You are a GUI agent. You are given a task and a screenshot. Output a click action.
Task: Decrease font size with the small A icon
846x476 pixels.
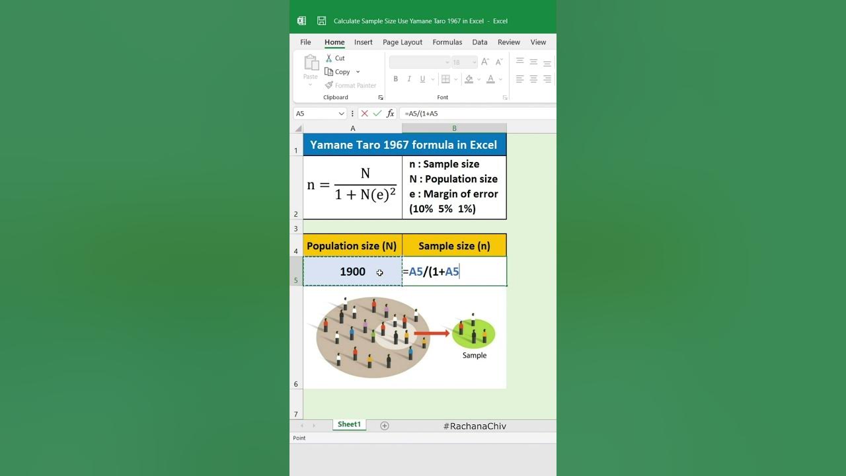(x=500, y=61)
